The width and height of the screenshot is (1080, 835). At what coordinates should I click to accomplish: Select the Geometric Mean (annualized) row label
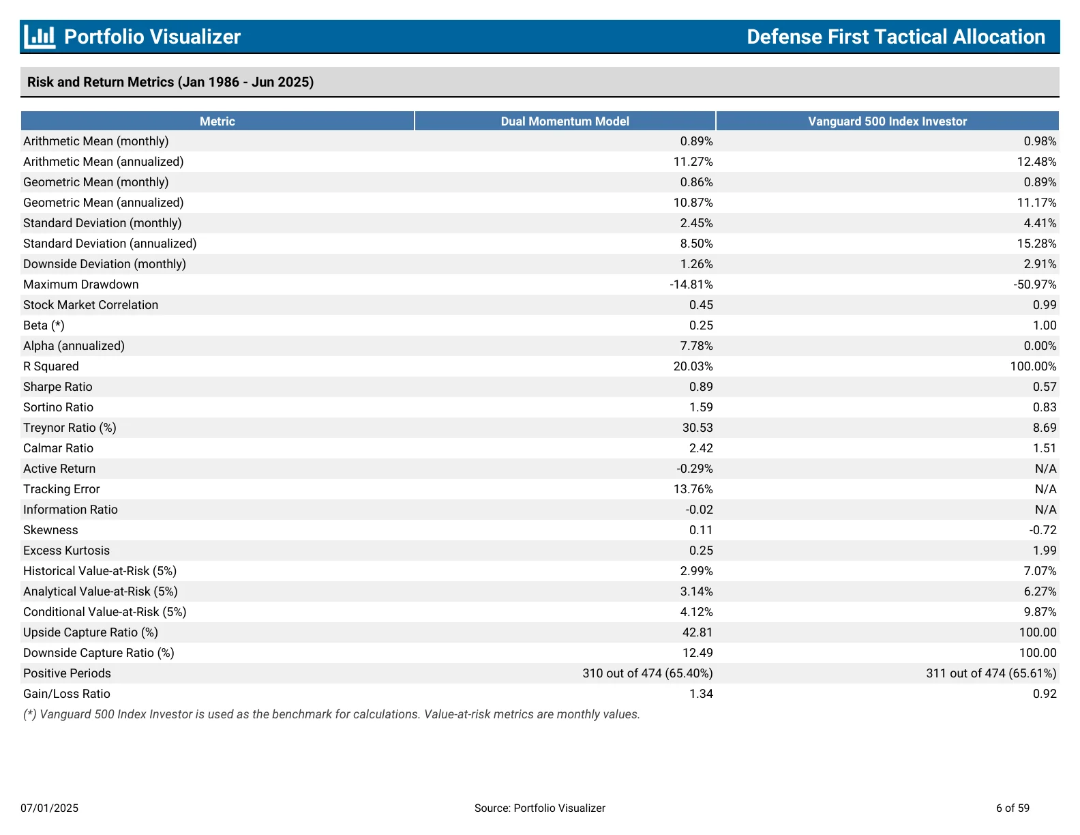point(104,203)
